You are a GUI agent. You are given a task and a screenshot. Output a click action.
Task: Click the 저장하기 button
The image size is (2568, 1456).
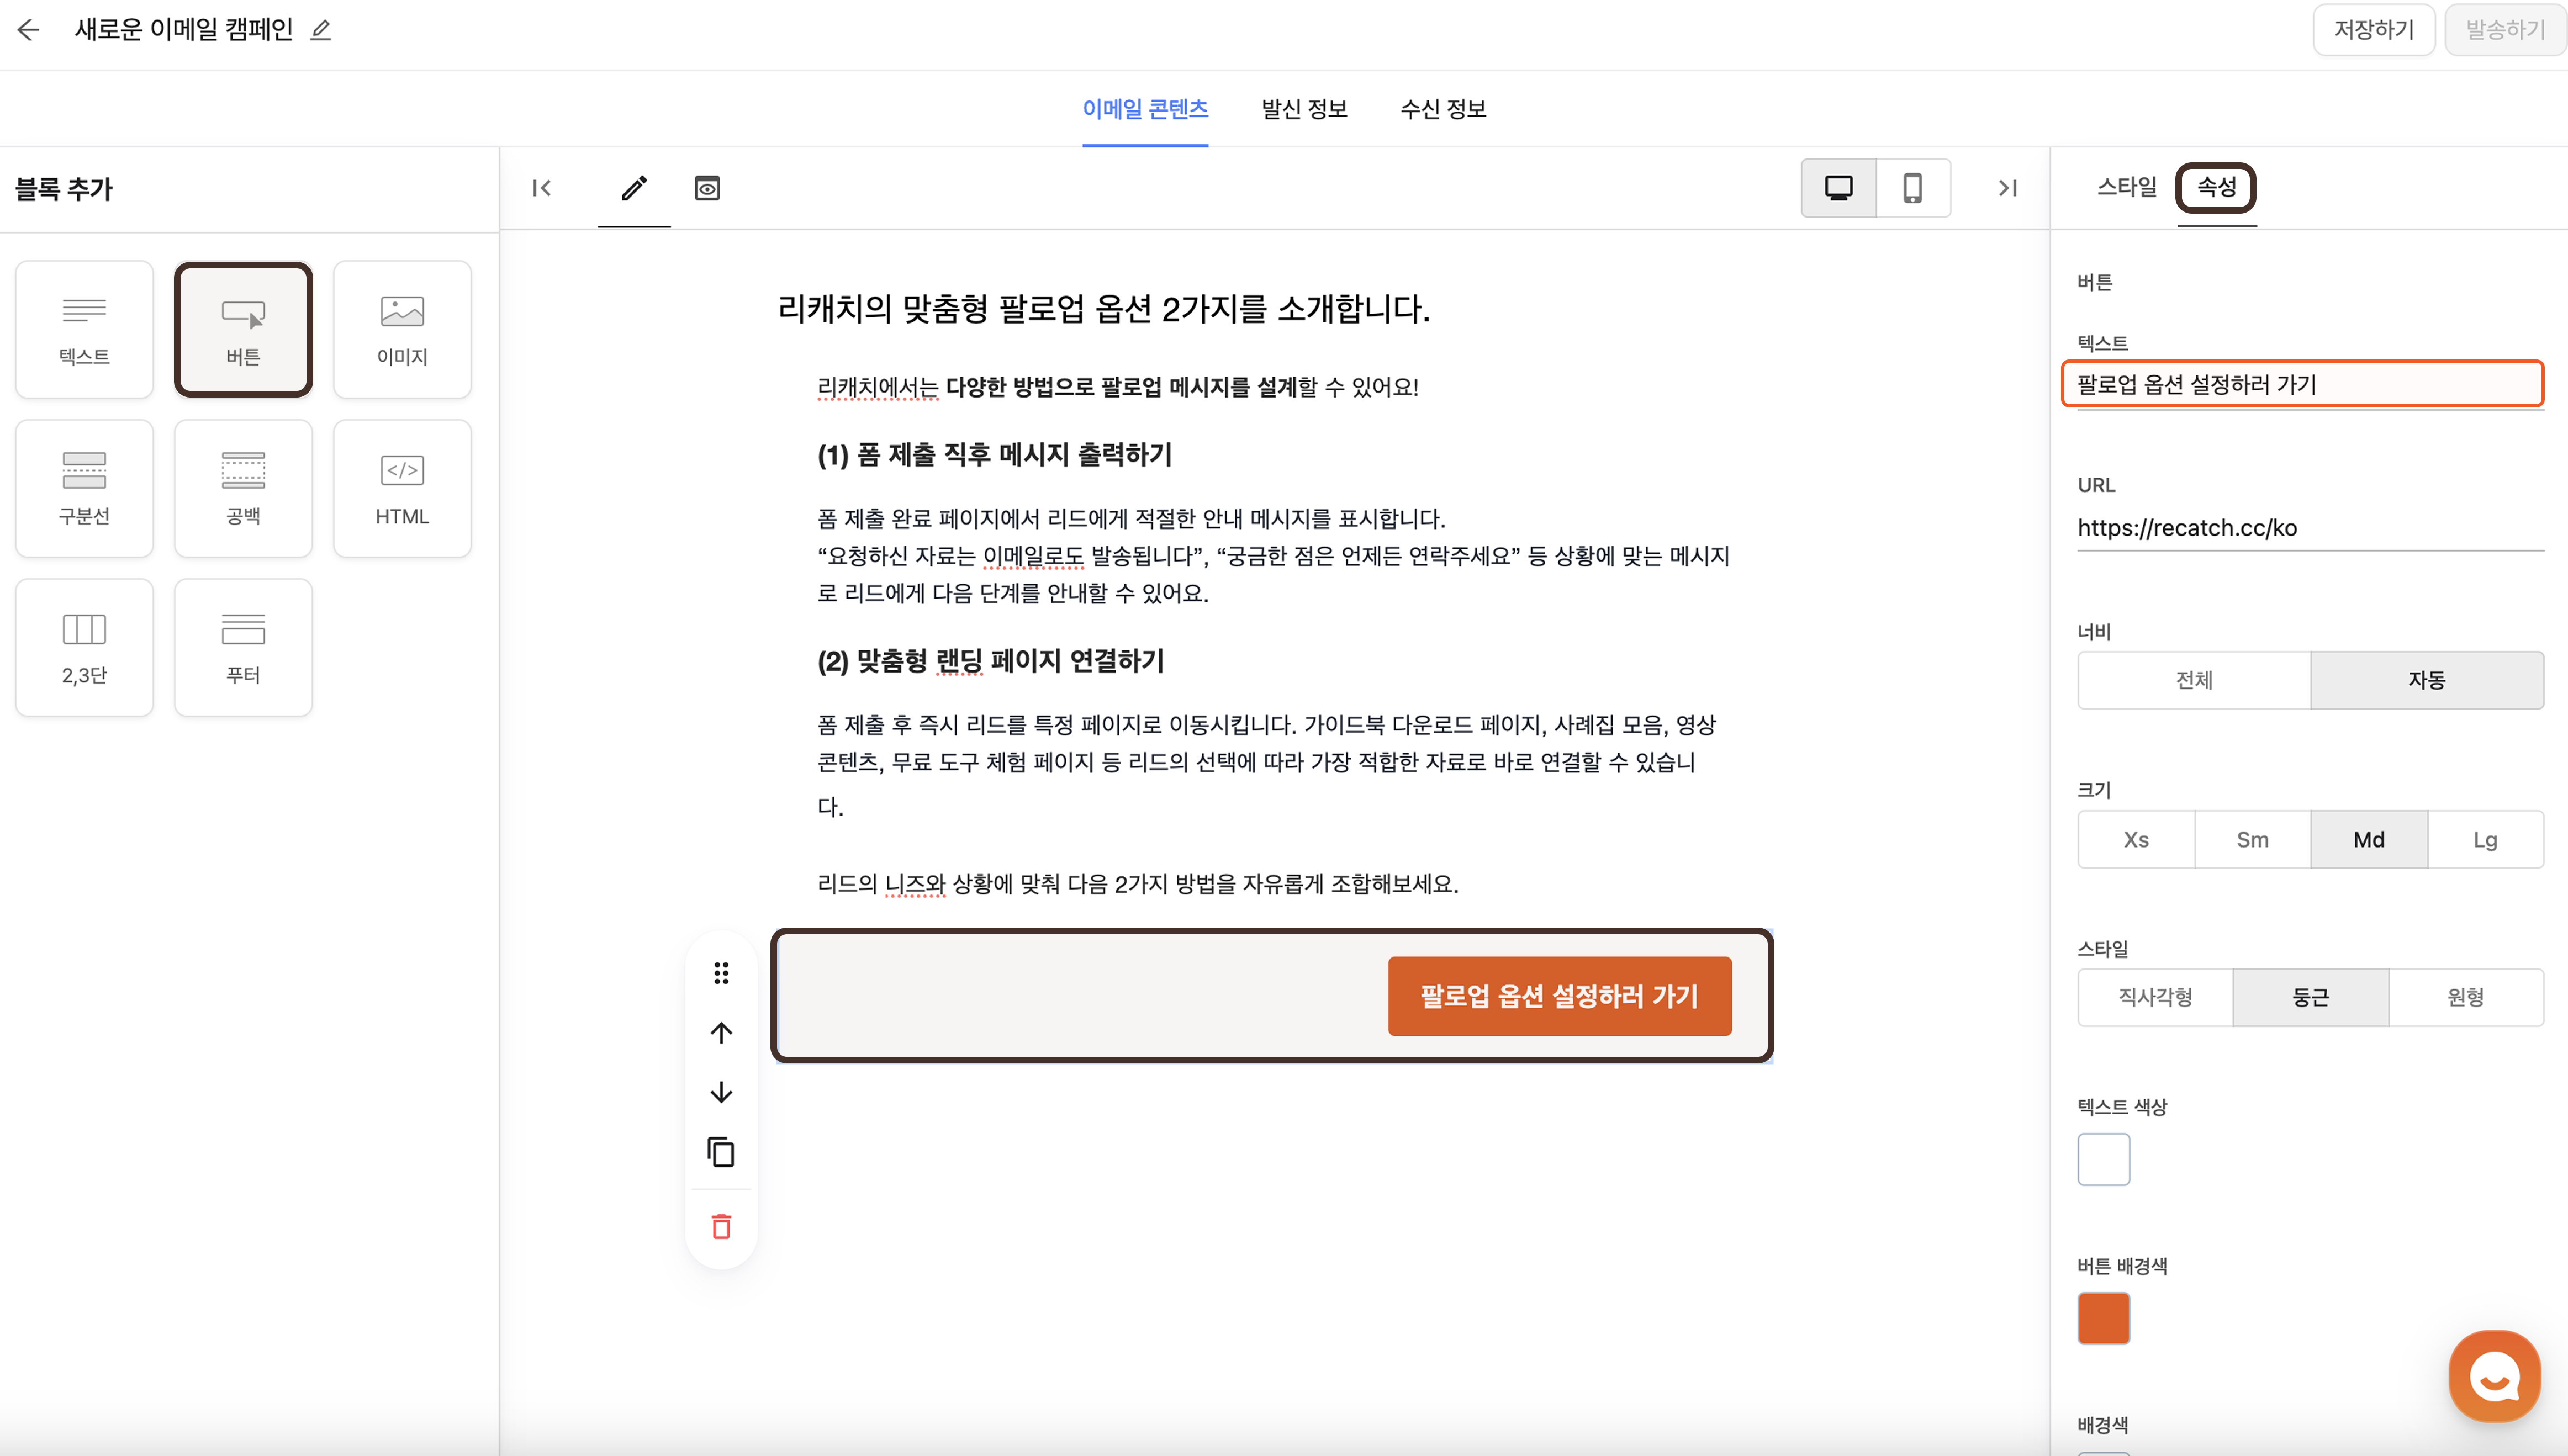tap(2373, 30)
